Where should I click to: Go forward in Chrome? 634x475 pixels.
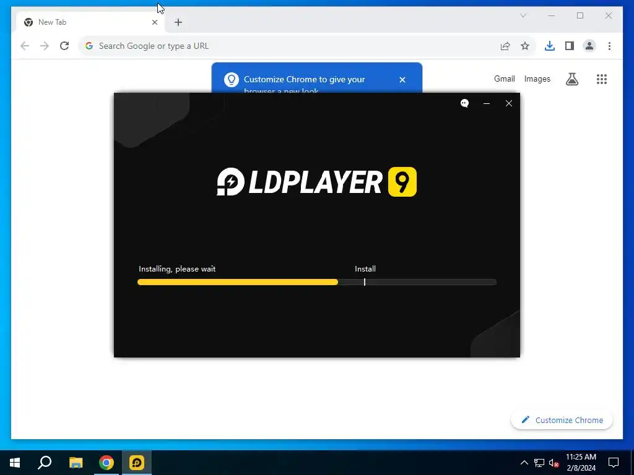45,46
